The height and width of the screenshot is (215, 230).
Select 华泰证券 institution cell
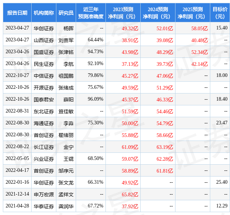pyautogui.click(x=44, y=206)
